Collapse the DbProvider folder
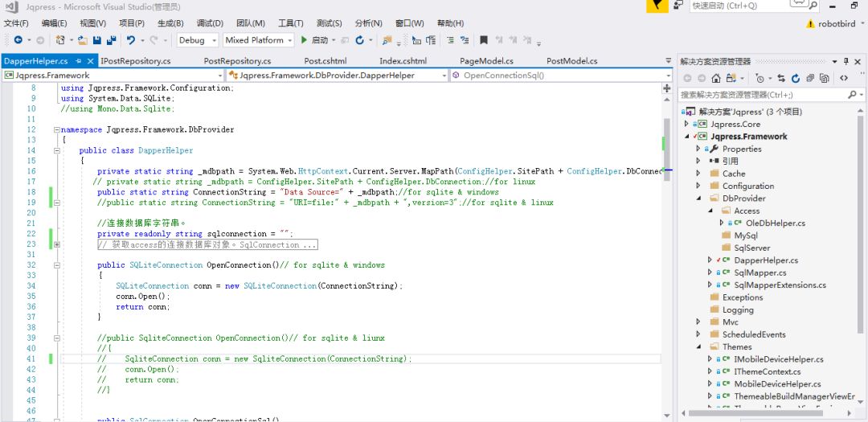 tap(698, 199)
